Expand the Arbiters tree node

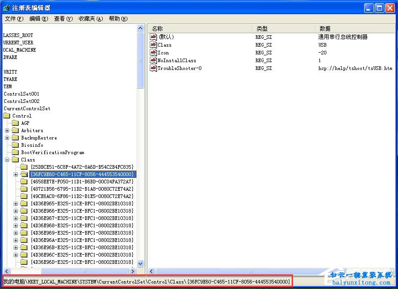[x=7, y=130]
